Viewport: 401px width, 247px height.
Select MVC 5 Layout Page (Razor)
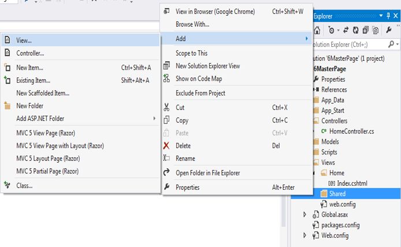[81, 158]
